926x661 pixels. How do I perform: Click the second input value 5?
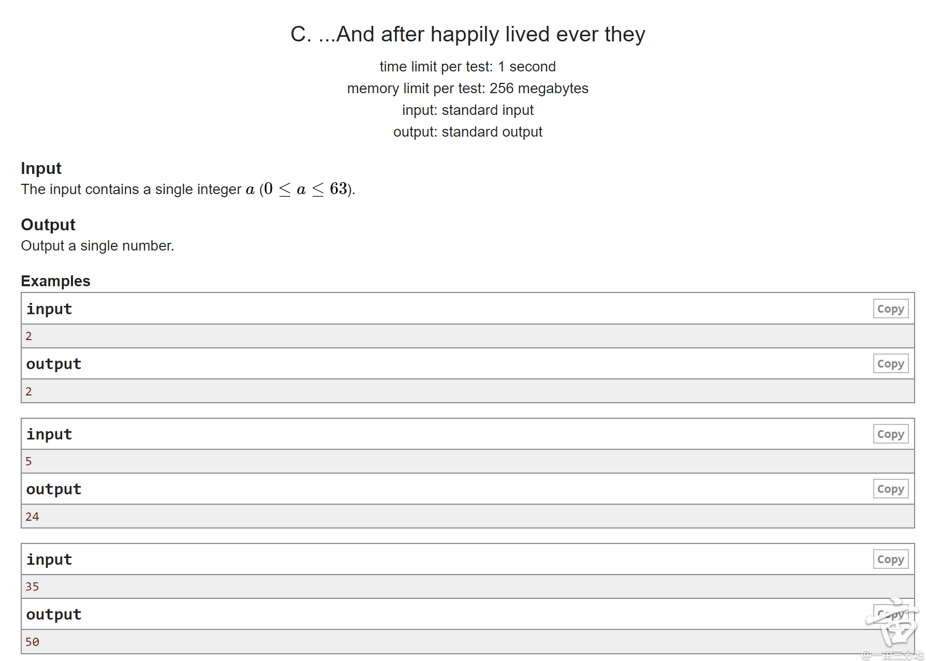pyautogui.click(x=29, y=462)
